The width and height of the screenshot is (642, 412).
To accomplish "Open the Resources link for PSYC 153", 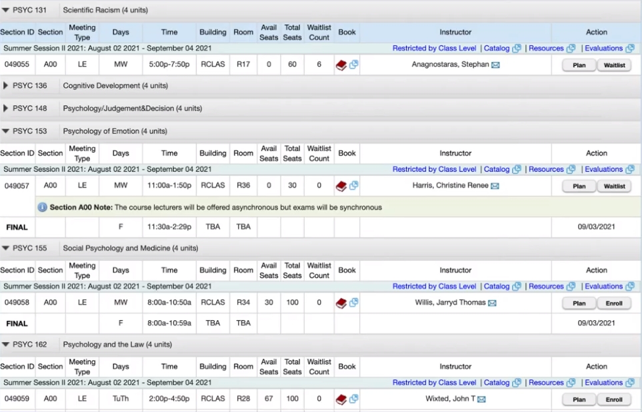I will (546, 169).
